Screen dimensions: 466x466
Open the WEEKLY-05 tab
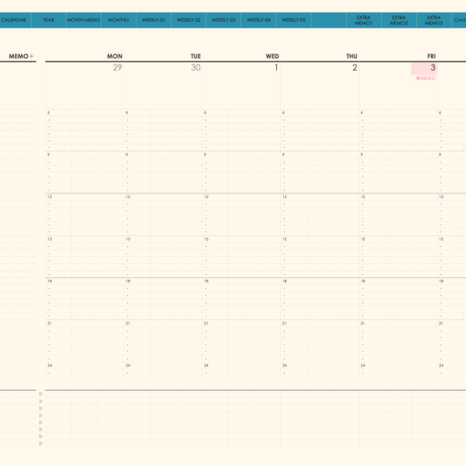[294, 20]
